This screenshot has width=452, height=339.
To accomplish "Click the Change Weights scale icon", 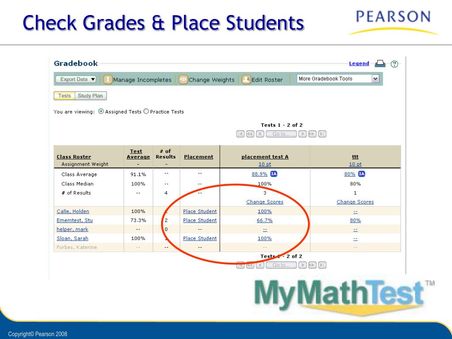I will (183, 79).
